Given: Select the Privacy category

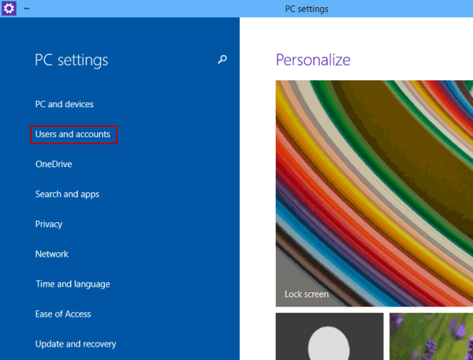Looking at the screenshot, I should tap(49, 225).
